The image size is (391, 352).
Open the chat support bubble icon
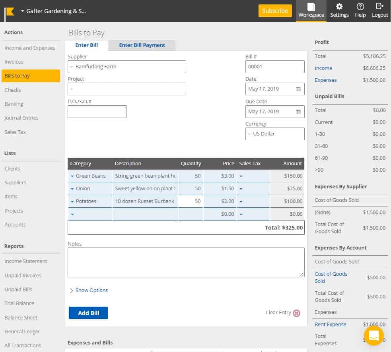click(373, 336)
